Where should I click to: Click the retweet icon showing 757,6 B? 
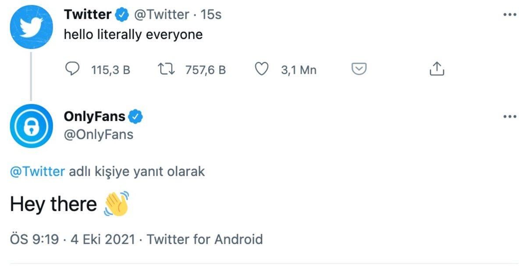click(x=167, y=69)
